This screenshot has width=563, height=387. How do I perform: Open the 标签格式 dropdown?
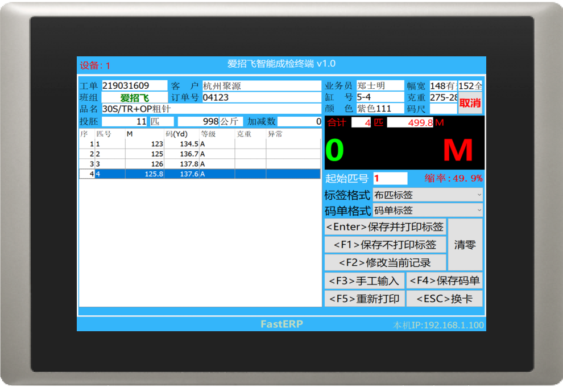pyautogui.click(x=428, y=195)
